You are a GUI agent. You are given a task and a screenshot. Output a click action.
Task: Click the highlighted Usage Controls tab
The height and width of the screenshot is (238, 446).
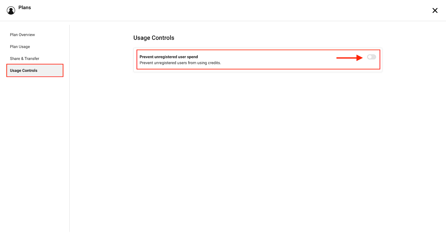pyautogui.click(x=24, y=71)
